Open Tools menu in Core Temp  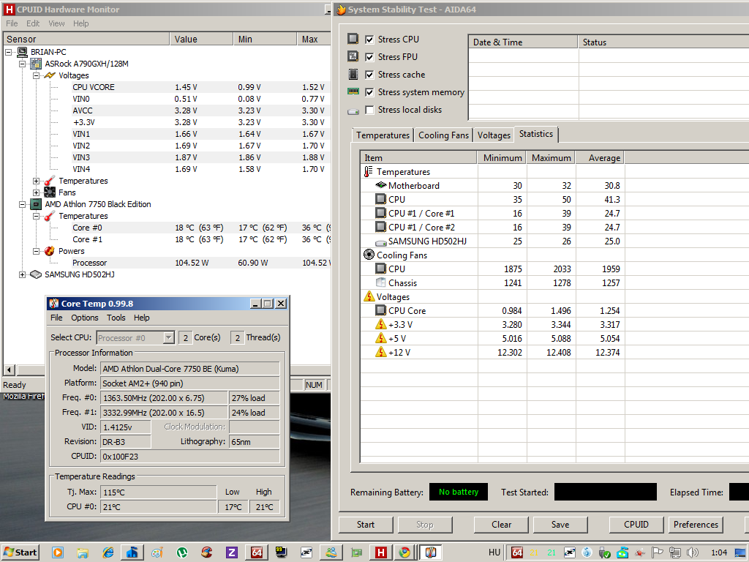click(116, 318)
